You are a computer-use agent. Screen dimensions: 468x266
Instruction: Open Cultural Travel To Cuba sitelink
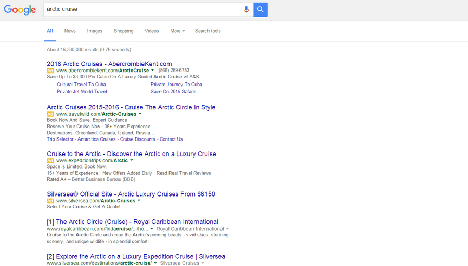(x=81, y=85)
